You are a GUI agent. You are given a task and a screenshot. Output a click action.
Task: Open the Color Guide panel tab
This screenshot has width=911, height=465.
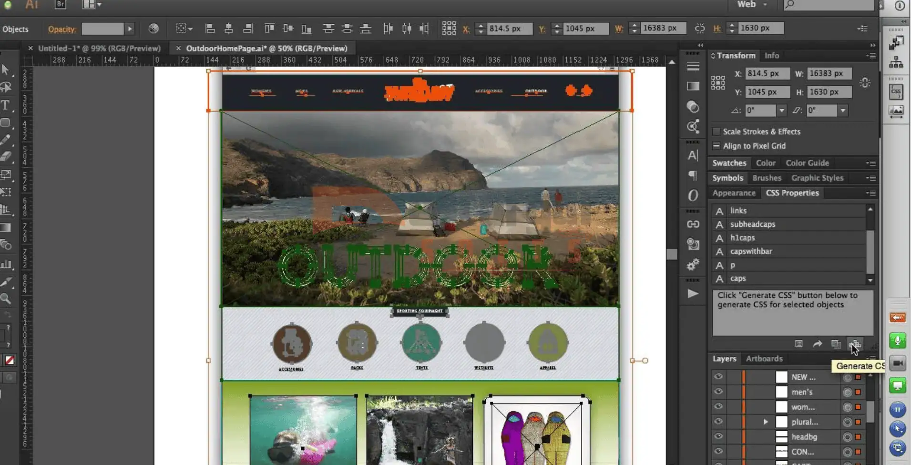807,163
